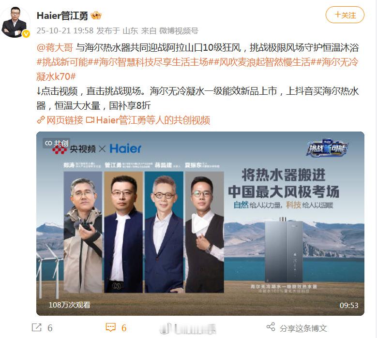377x338 pixels.
Task: Open Haier管江勇等人的共创视频 link
Action: (153, 120)
